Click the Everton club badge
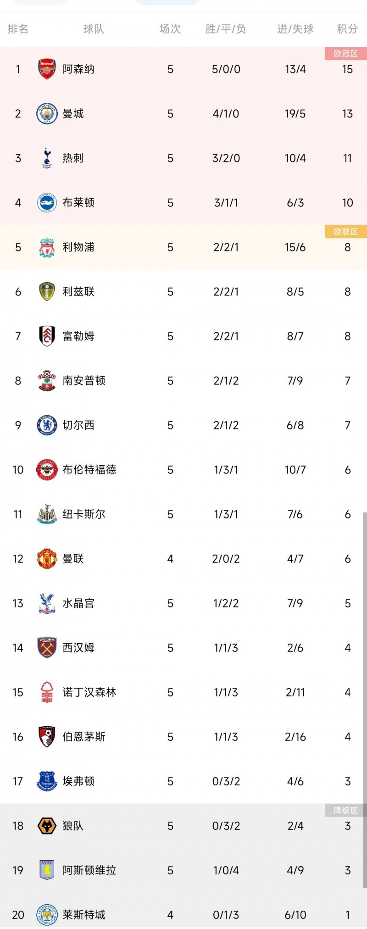 [x=47, y=781]
